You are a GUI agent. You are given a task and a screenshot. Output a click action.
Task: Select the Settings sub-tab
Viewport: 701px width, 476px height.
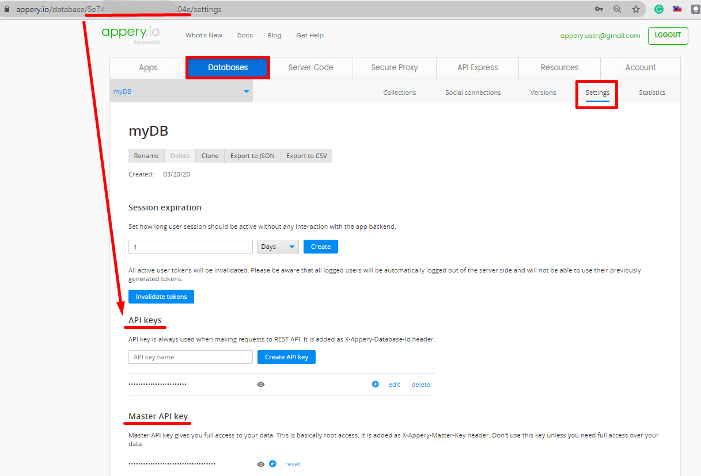(x=597, y=93)
